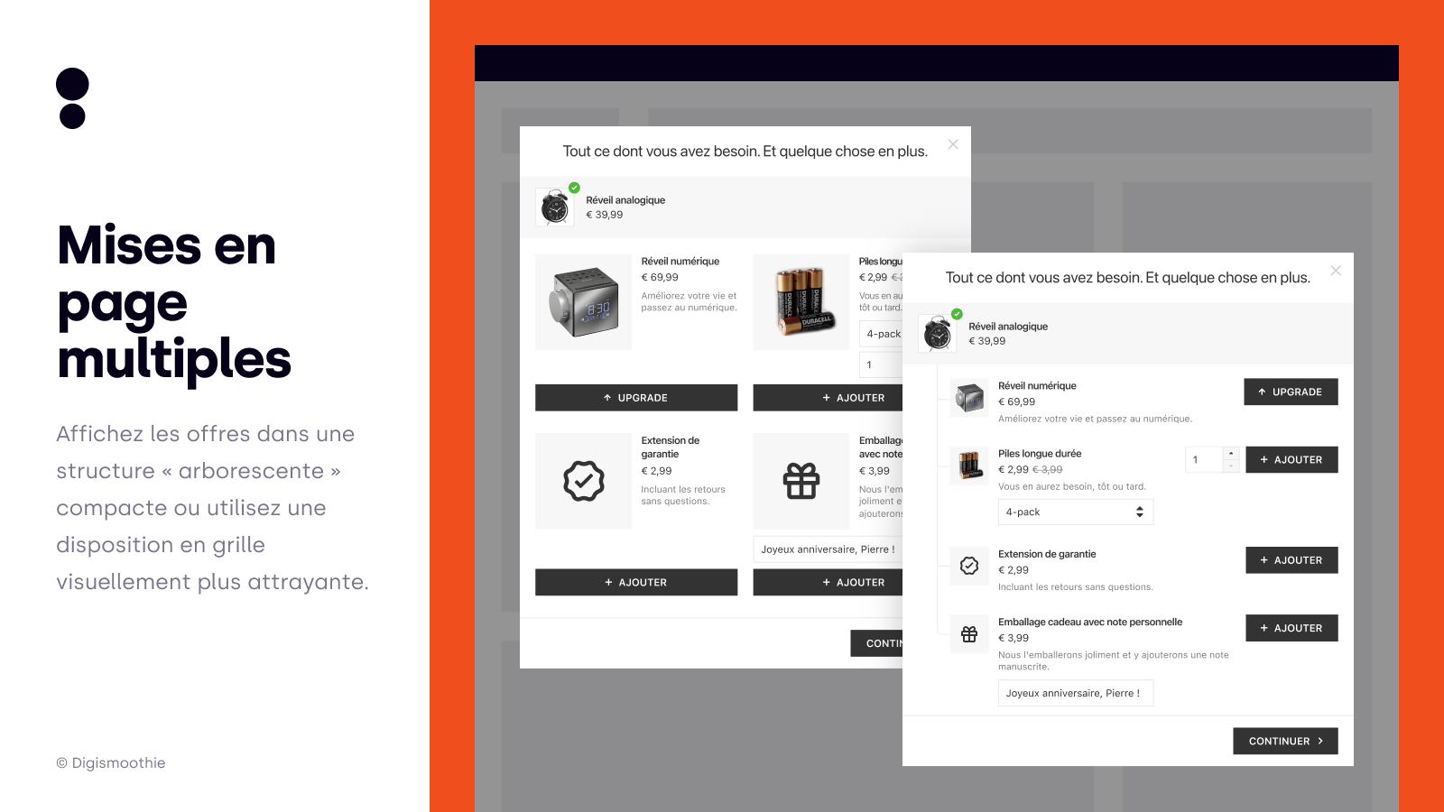Click Duracell batteries image in grid popup
Viewport: 1444px width, 812px height.
(x=801, y=302)
